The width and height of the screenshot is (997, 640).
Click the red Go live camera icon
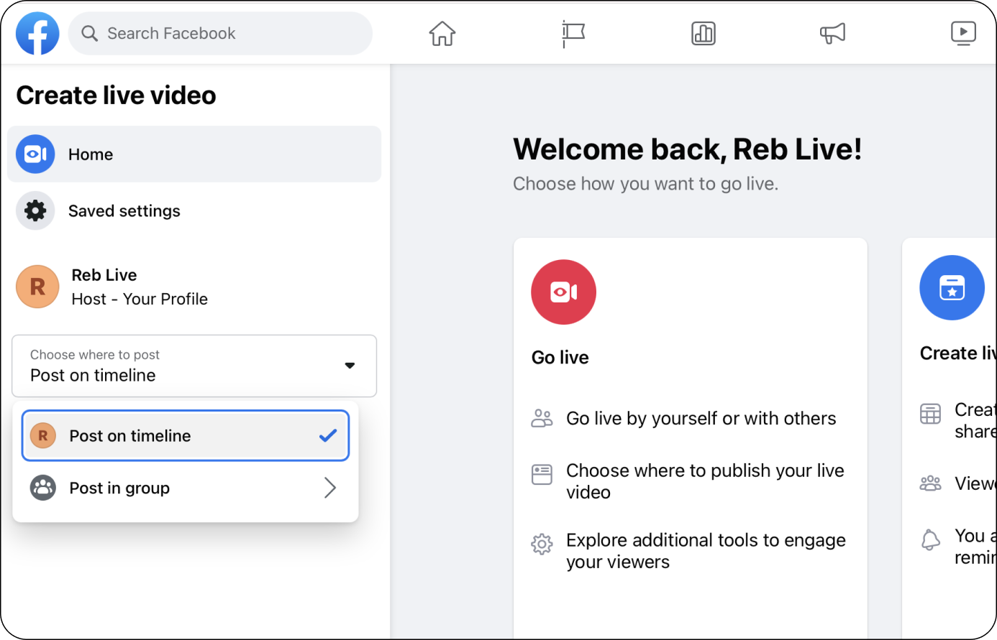(563, 292)
